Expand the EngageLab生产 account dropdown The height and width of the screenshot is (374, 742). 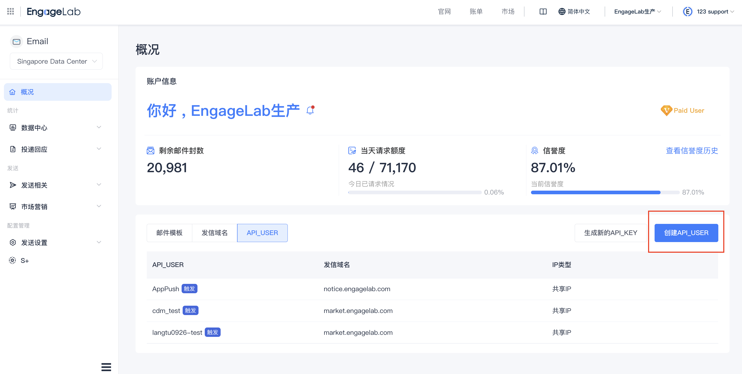click(x=637, y=11)
